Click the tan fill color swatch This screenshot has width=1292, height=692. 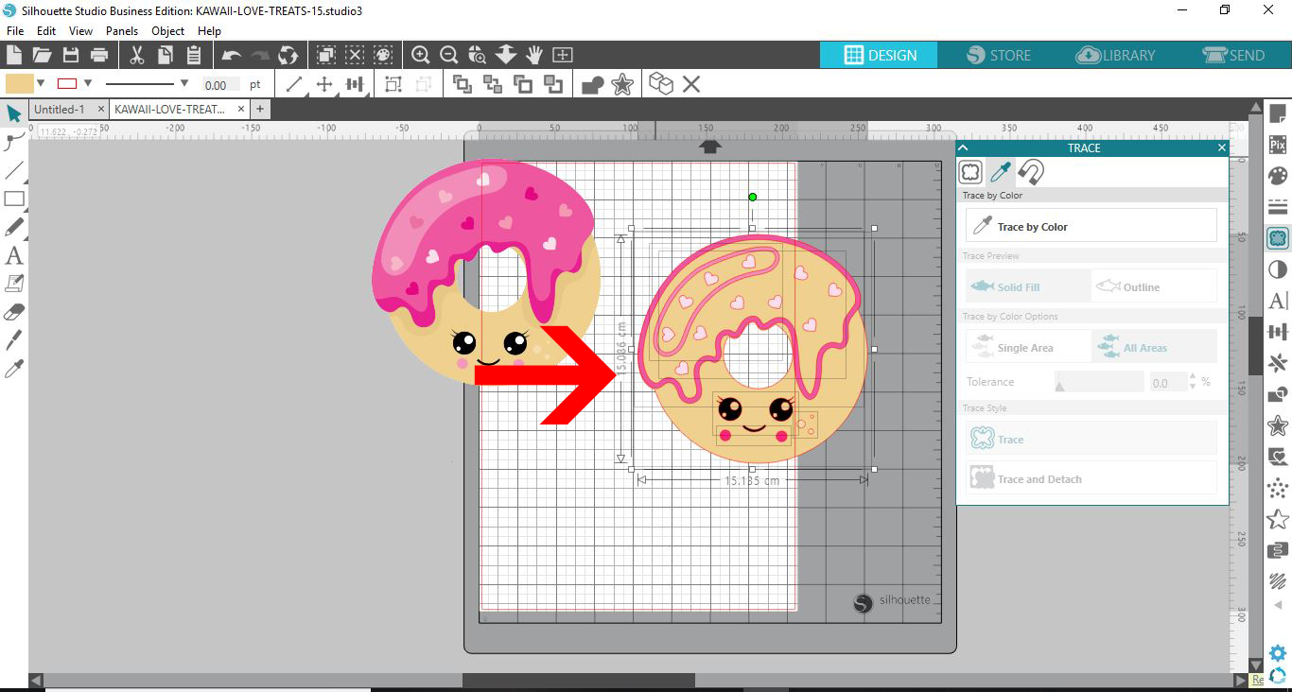point(19,83)
